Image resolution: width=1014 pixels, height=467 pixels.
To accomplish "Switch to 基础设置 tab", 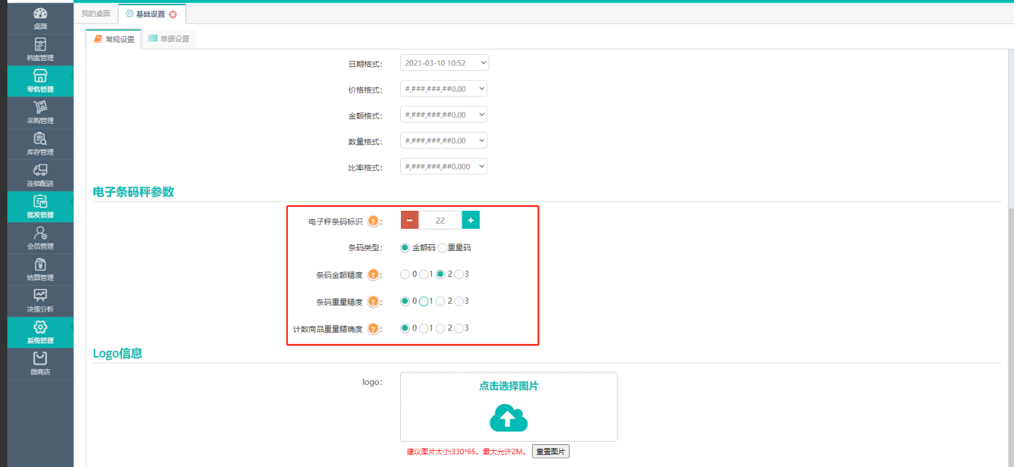I will tap(151, 14).
